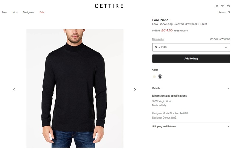Image resolution: width=237 pixels, height=150 pixels.
Task: Open wishlist heart icon in header
Action: click(222, 6)
